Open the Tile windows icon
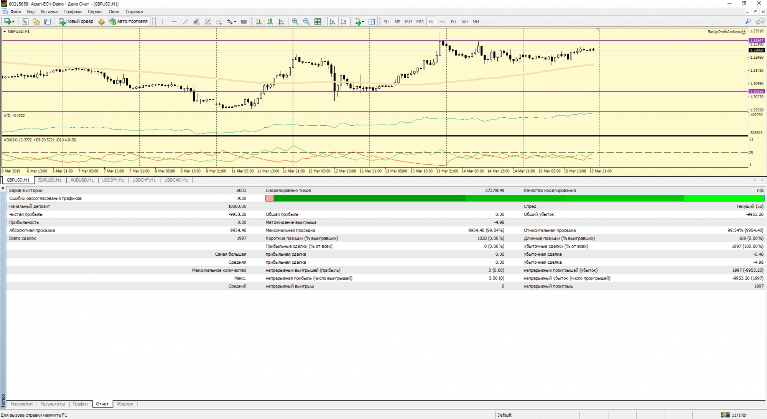This screenshot has width=767, height=419. point(318,22)
